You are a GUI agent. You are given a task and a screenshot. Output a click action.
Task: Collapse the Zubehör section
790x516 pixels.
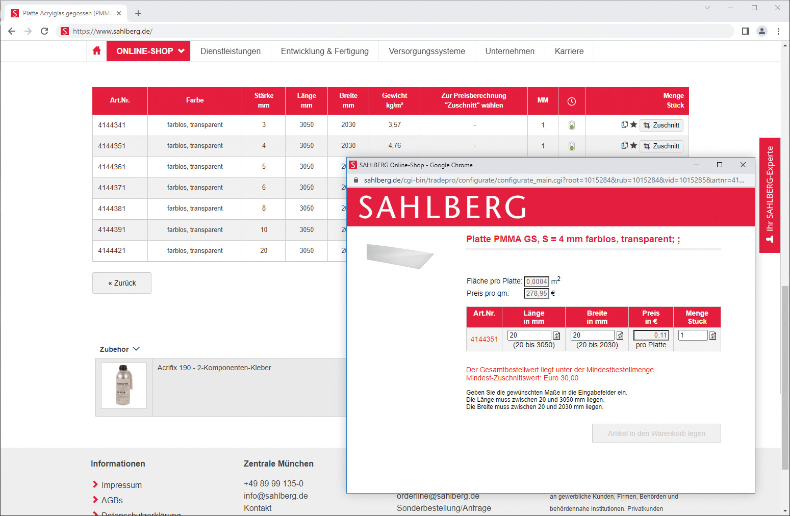pos(120,349)
